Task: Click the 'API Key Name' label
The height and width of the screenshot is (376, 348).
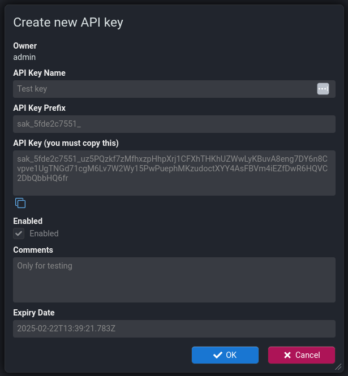Action: click(x=39, y=73)
